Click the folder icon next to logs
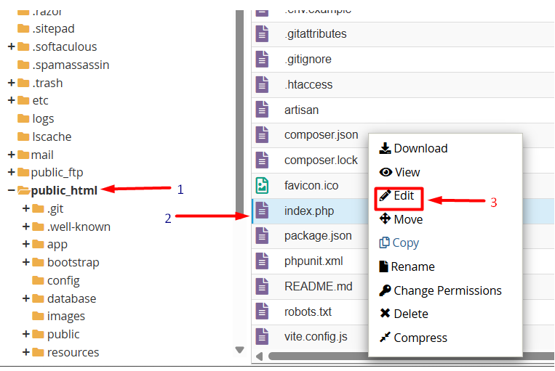Screen dimensions: 555x371 tap(23, 118)
